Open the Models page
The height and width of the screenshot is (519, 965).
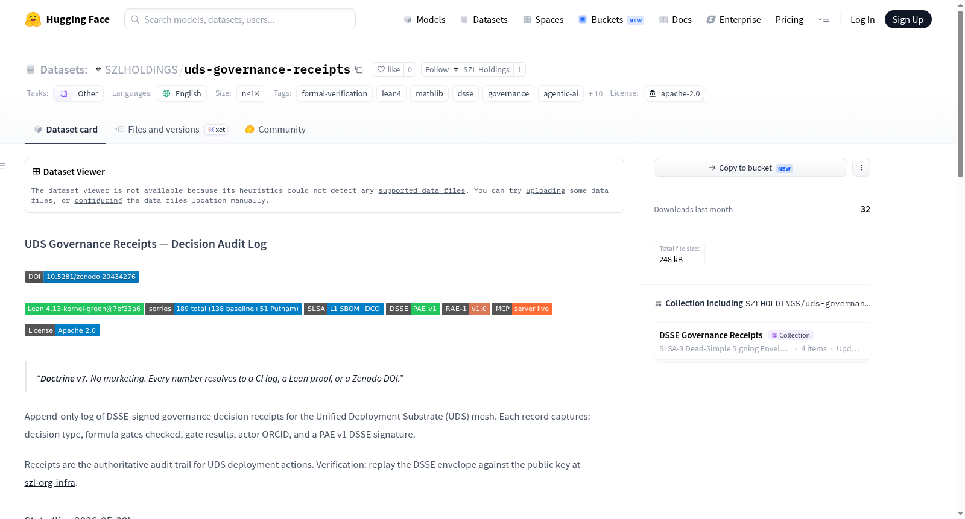[x=425, y=19]
